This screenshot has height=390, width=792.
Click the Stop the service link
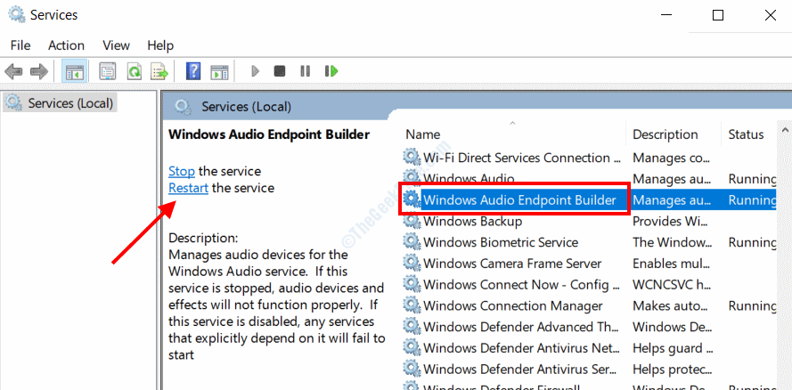pos(182,171)
